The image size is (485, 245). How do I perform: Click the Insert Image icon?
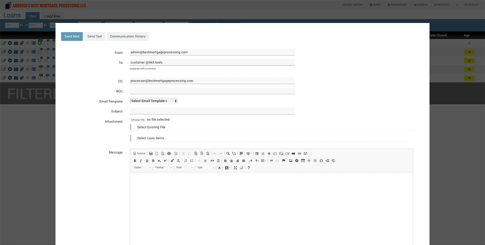click(x=291, y=161)
